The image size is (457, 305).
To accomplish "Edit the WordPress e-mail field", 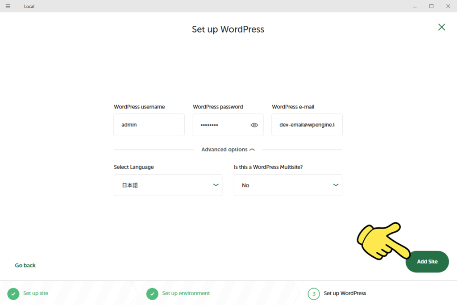I will coord(307,125).
